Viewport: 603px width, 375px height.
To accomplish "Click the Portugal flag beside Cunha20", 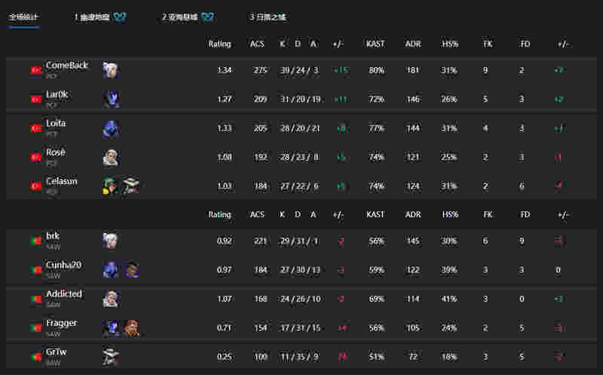I will (36, 270).
